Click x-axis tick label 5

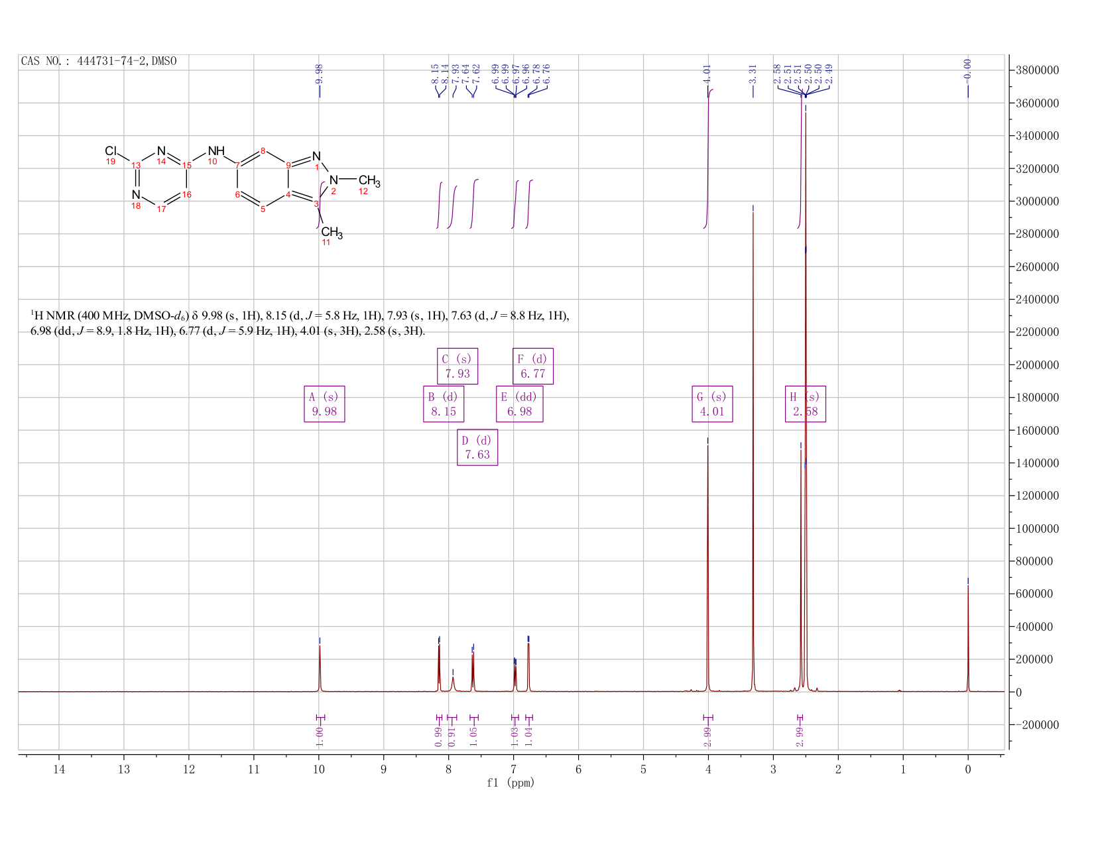pos(643,769)
